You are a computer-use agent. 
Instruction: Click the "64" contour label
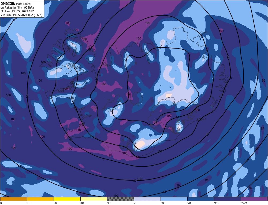tap(247, 160)
